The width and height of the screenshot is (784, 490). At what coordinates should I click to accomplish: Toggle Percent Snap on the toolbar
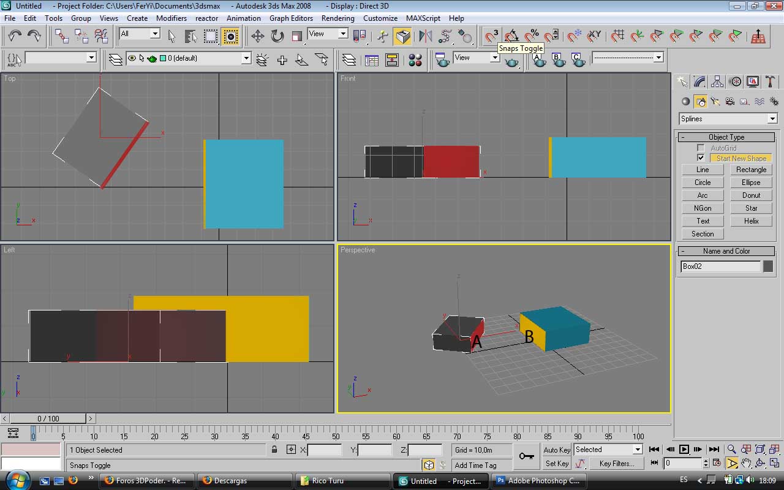point(531,36)
